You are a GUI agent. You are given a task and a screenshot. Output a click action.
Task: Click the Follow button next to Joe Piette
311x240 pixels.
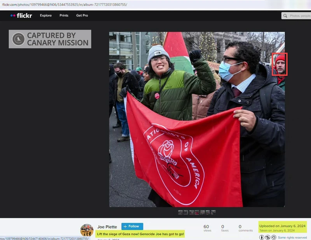[x=132, y=226]
